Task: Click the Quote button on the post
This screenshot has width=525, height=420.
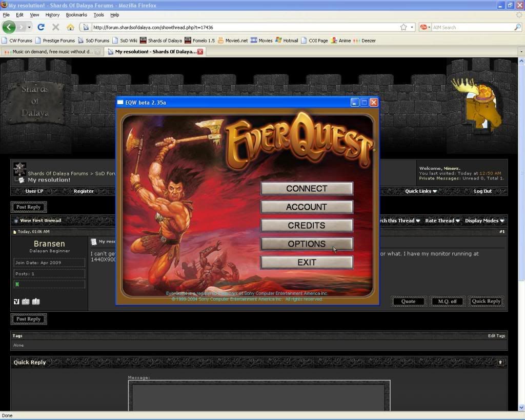Action: pyautogui.click(x=409, y=302)
